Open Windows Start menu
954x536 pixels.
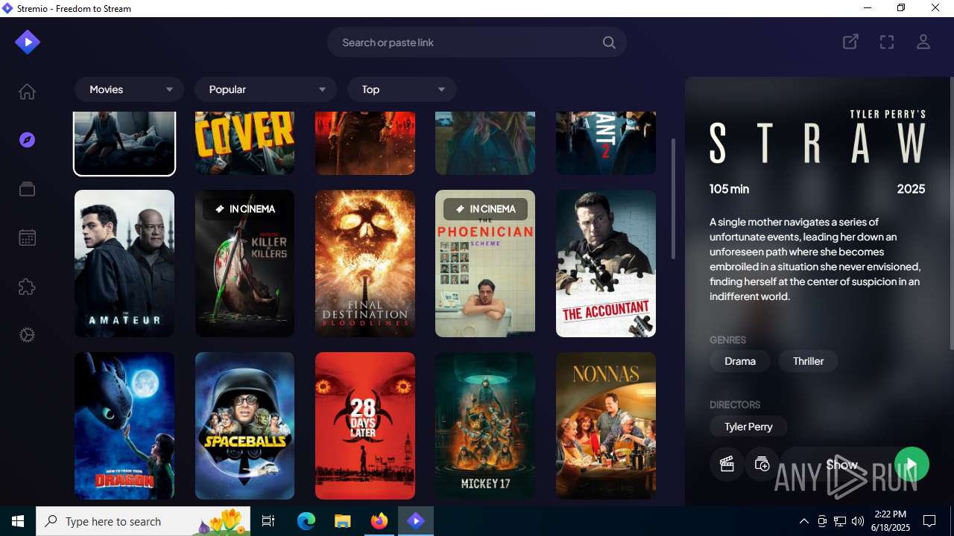(x=18, y=521)
